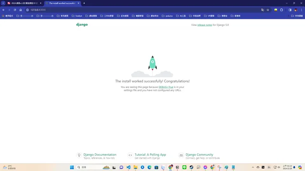Open the browser home page
Screen dimensions: 305x171
pos(21,10)
